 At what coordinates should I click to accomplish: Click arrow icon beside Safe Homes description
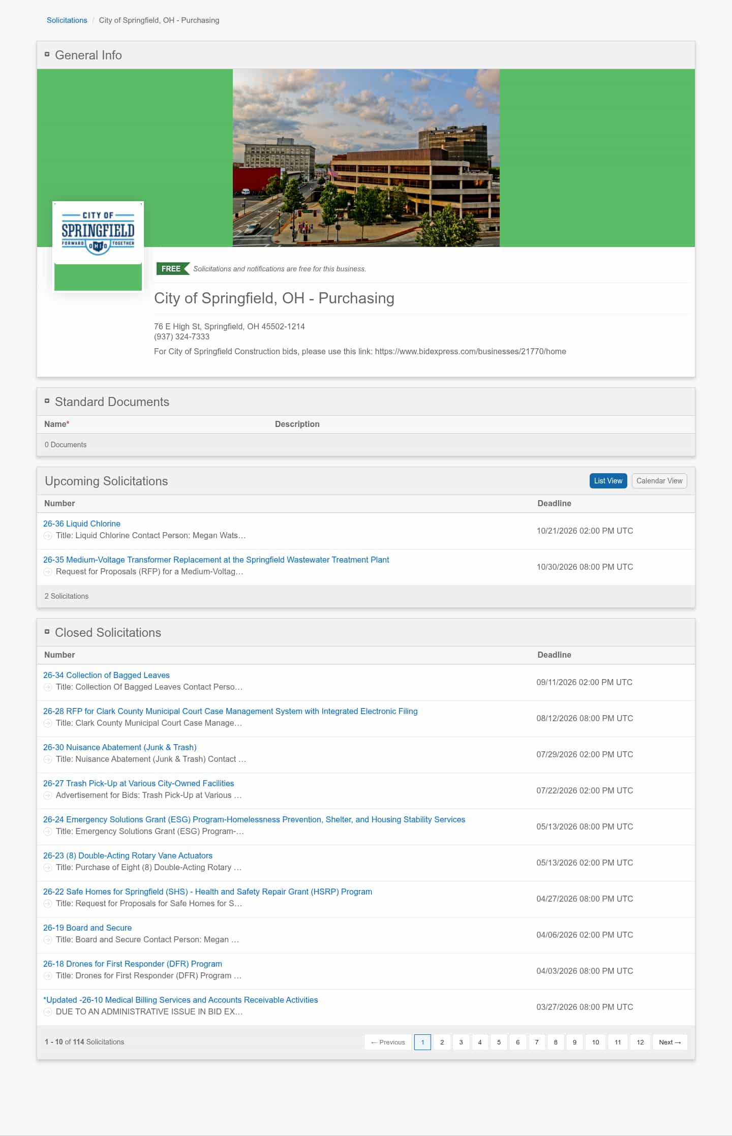[x=48, y=904]
